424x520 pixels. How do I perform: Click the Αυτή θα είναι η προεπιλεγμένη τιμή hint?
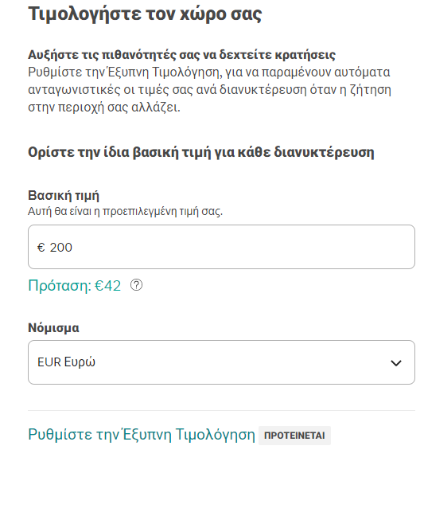[x=125, y=211]
